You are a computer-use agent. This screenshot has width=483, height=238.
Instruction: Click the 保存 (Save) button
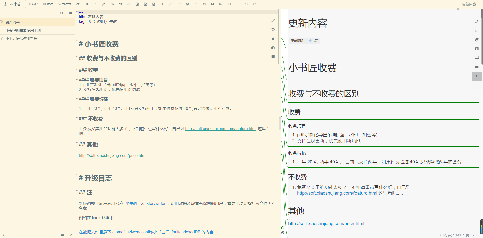48,4
